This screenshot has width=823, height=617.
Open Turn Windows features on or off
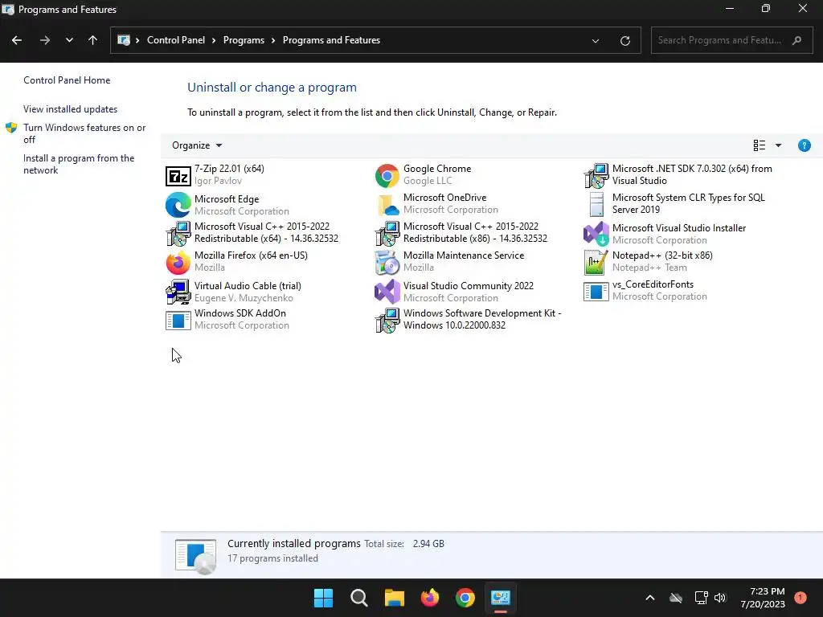(x=84, y=133)
